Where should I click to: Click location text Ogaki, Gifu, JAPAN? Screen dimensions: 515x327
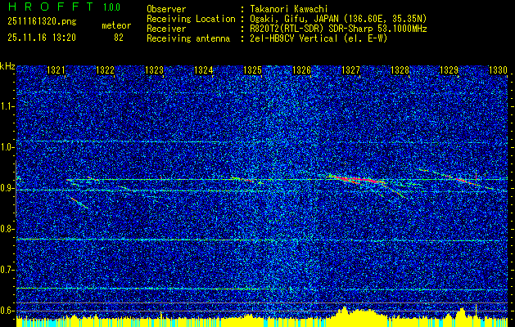(294, 19)
